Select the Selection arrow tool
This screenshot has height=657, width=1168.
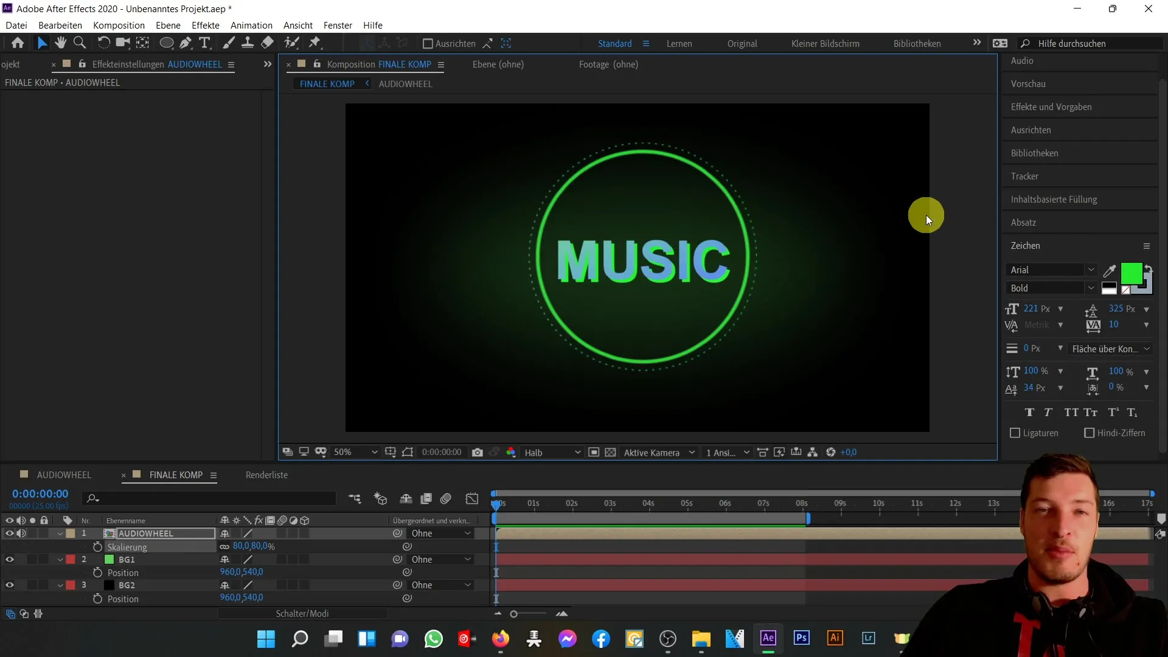[x=41, y=43]
